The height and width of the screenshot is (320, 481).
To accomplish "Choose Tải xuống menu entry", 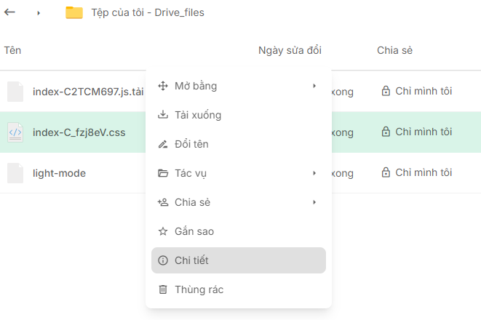I will [198, 115].
